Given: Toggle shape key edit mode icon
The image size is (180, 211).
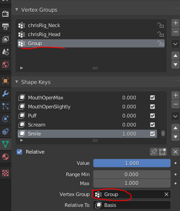Looking at the screenshot, I should [162, 152].
